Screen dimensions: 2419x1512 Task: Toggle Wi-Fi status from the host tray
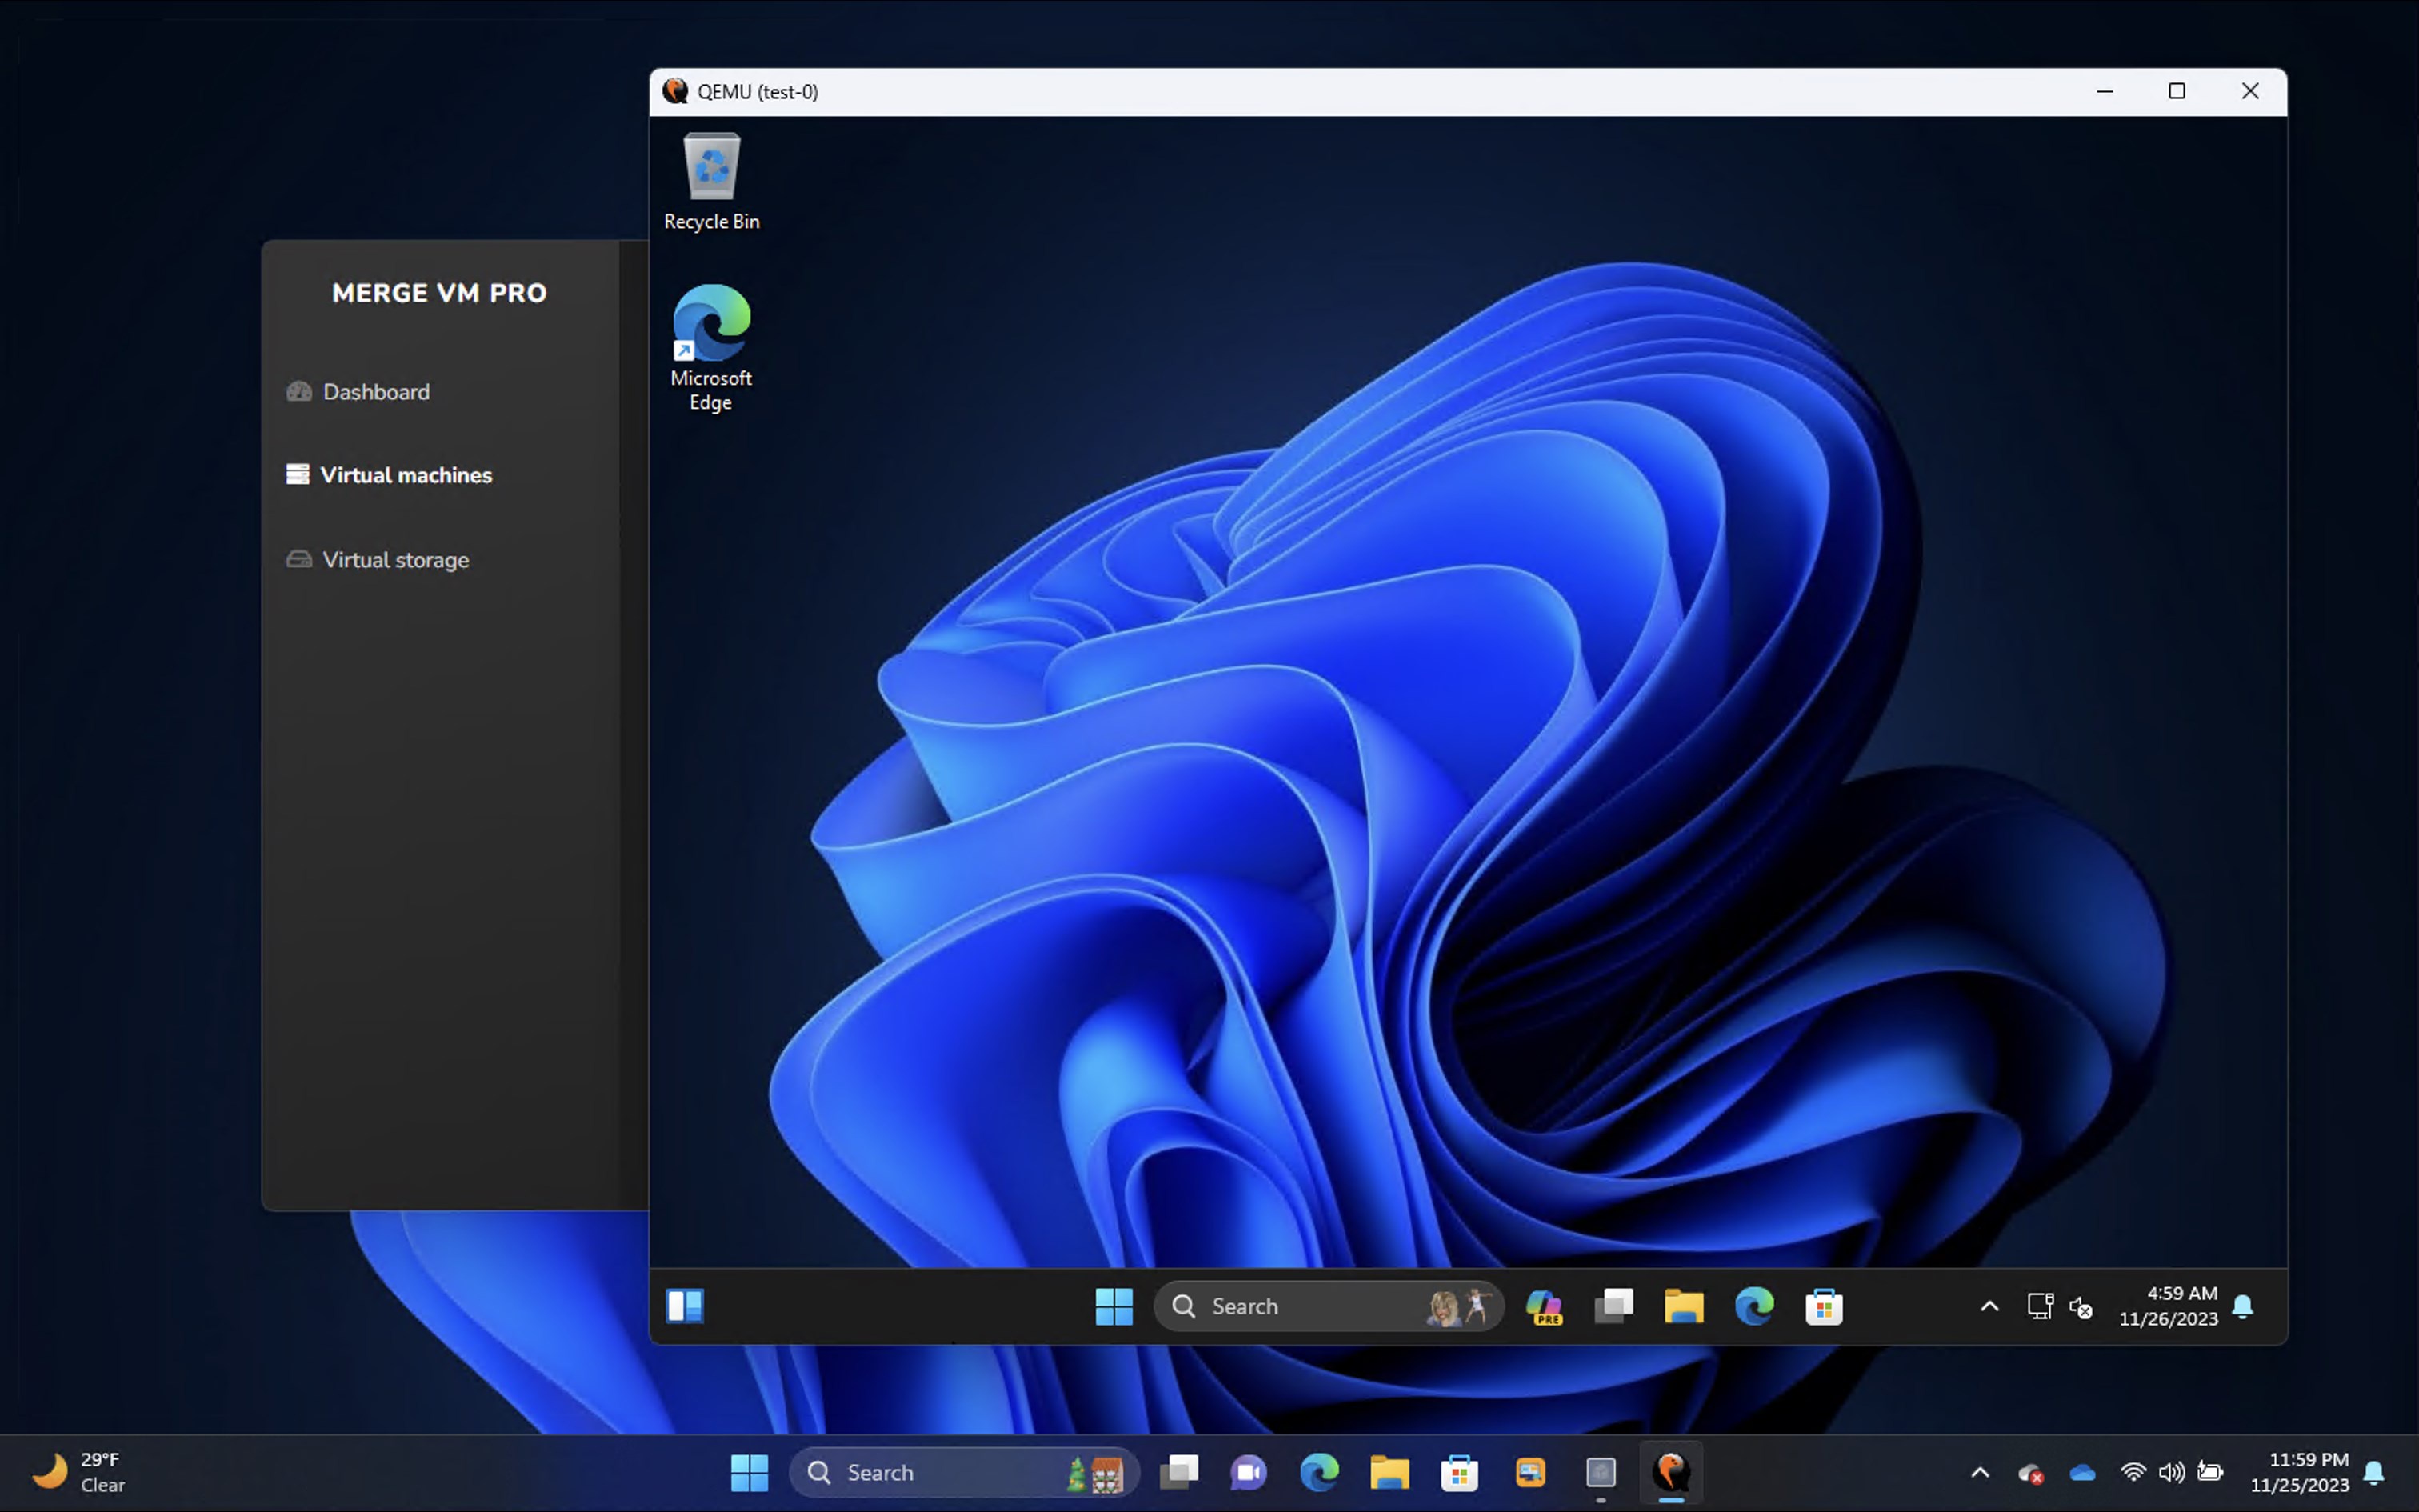point(2134,1471)
